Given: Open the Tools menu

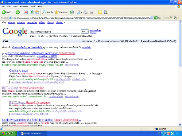Looking at the screenshot, I should 33,7.
